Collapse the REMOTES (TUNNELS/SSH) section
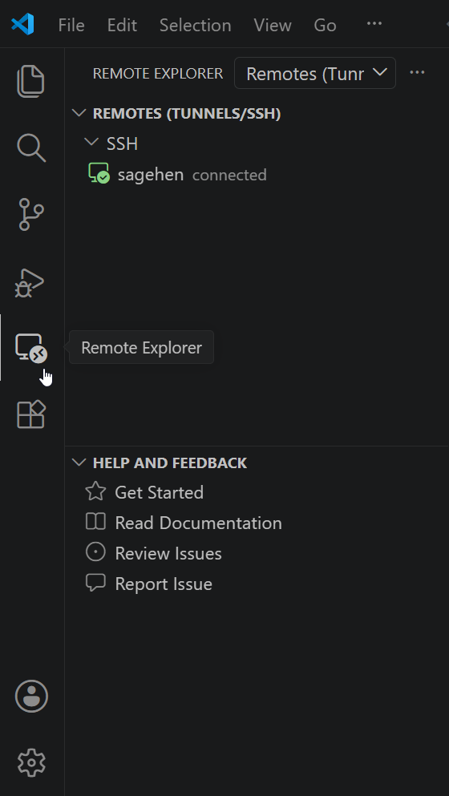The image size is (449, 796). point(79,113)
